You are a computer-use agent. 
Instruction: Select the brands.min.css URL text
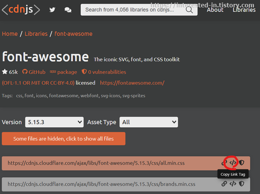pyautogui.click(x=101, y=184)
